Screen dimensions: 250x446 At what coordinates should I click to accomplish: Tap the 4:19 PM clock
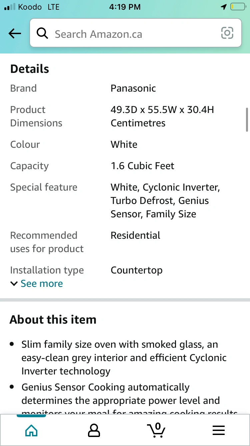pyautogui.click(x=125, y=7)
